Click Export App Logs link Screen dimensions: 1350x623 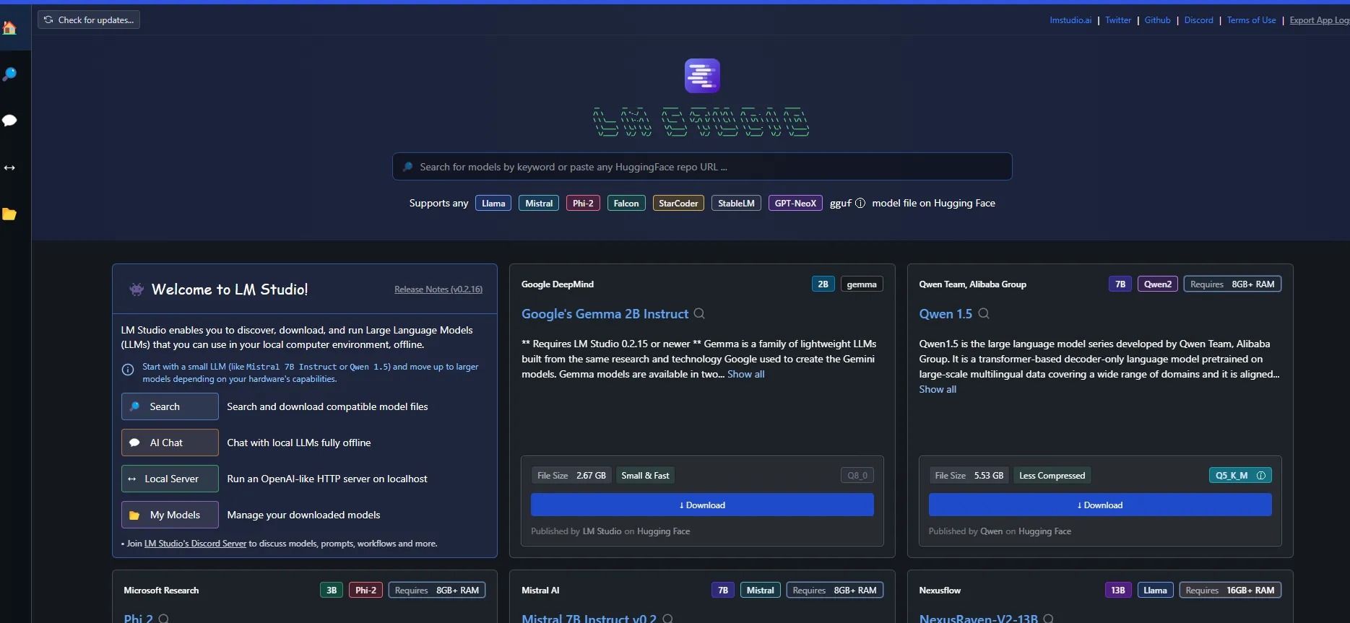click(1319, 20)
